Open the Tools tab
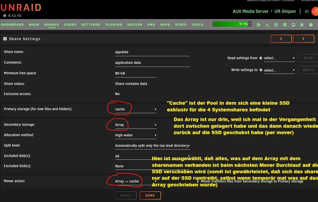This screenshot has height=202, width=318. coord(197,25)
